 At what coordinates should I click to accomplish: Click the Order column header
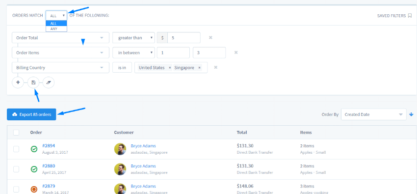36,132
